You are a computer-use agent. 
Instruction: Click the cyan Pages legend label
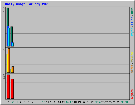click(x=132, y=32)
